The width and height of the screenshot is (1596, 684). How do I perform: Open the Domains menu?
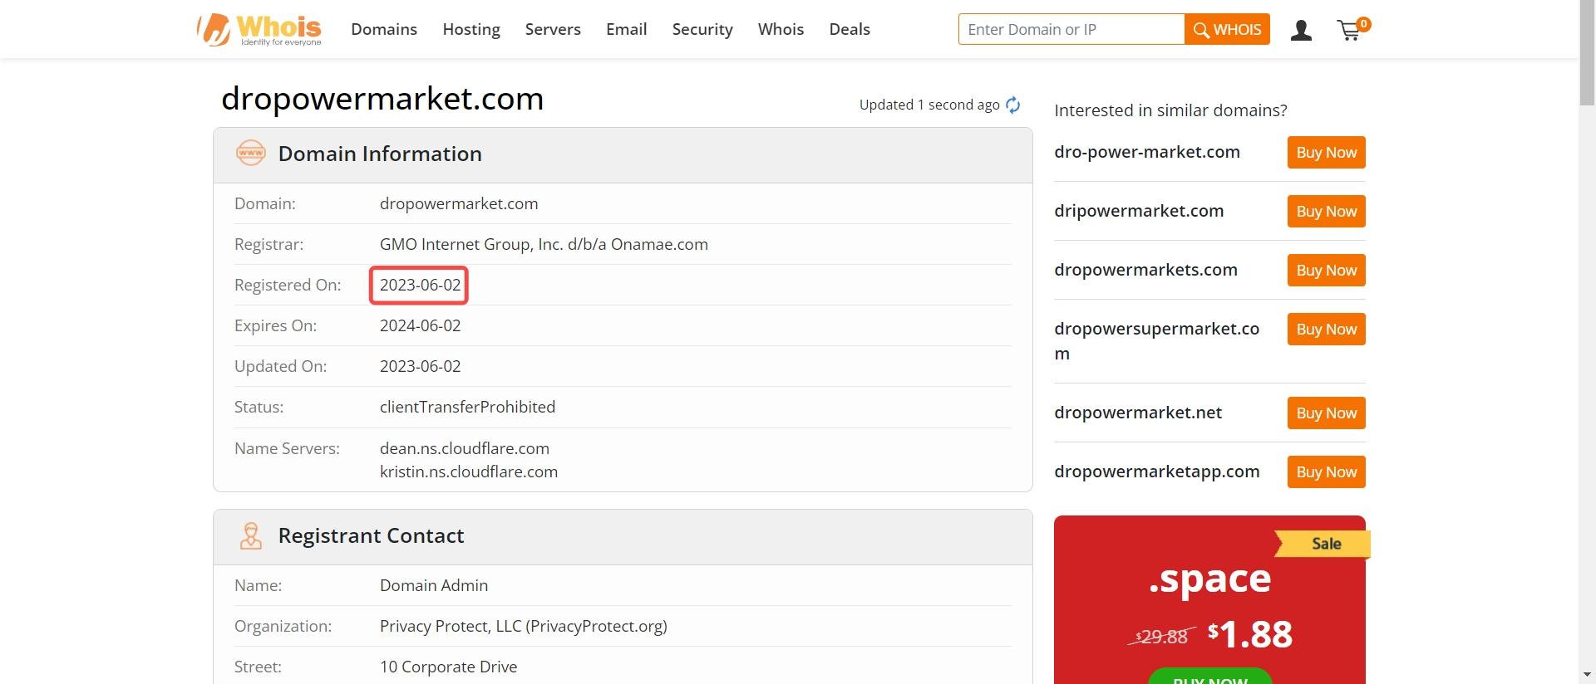[x=384, y=29]
